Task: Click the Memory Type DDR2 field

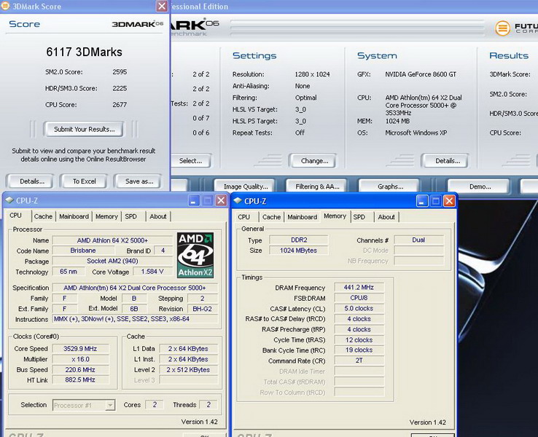Action: pyautogui.click(x=298, y=240)
